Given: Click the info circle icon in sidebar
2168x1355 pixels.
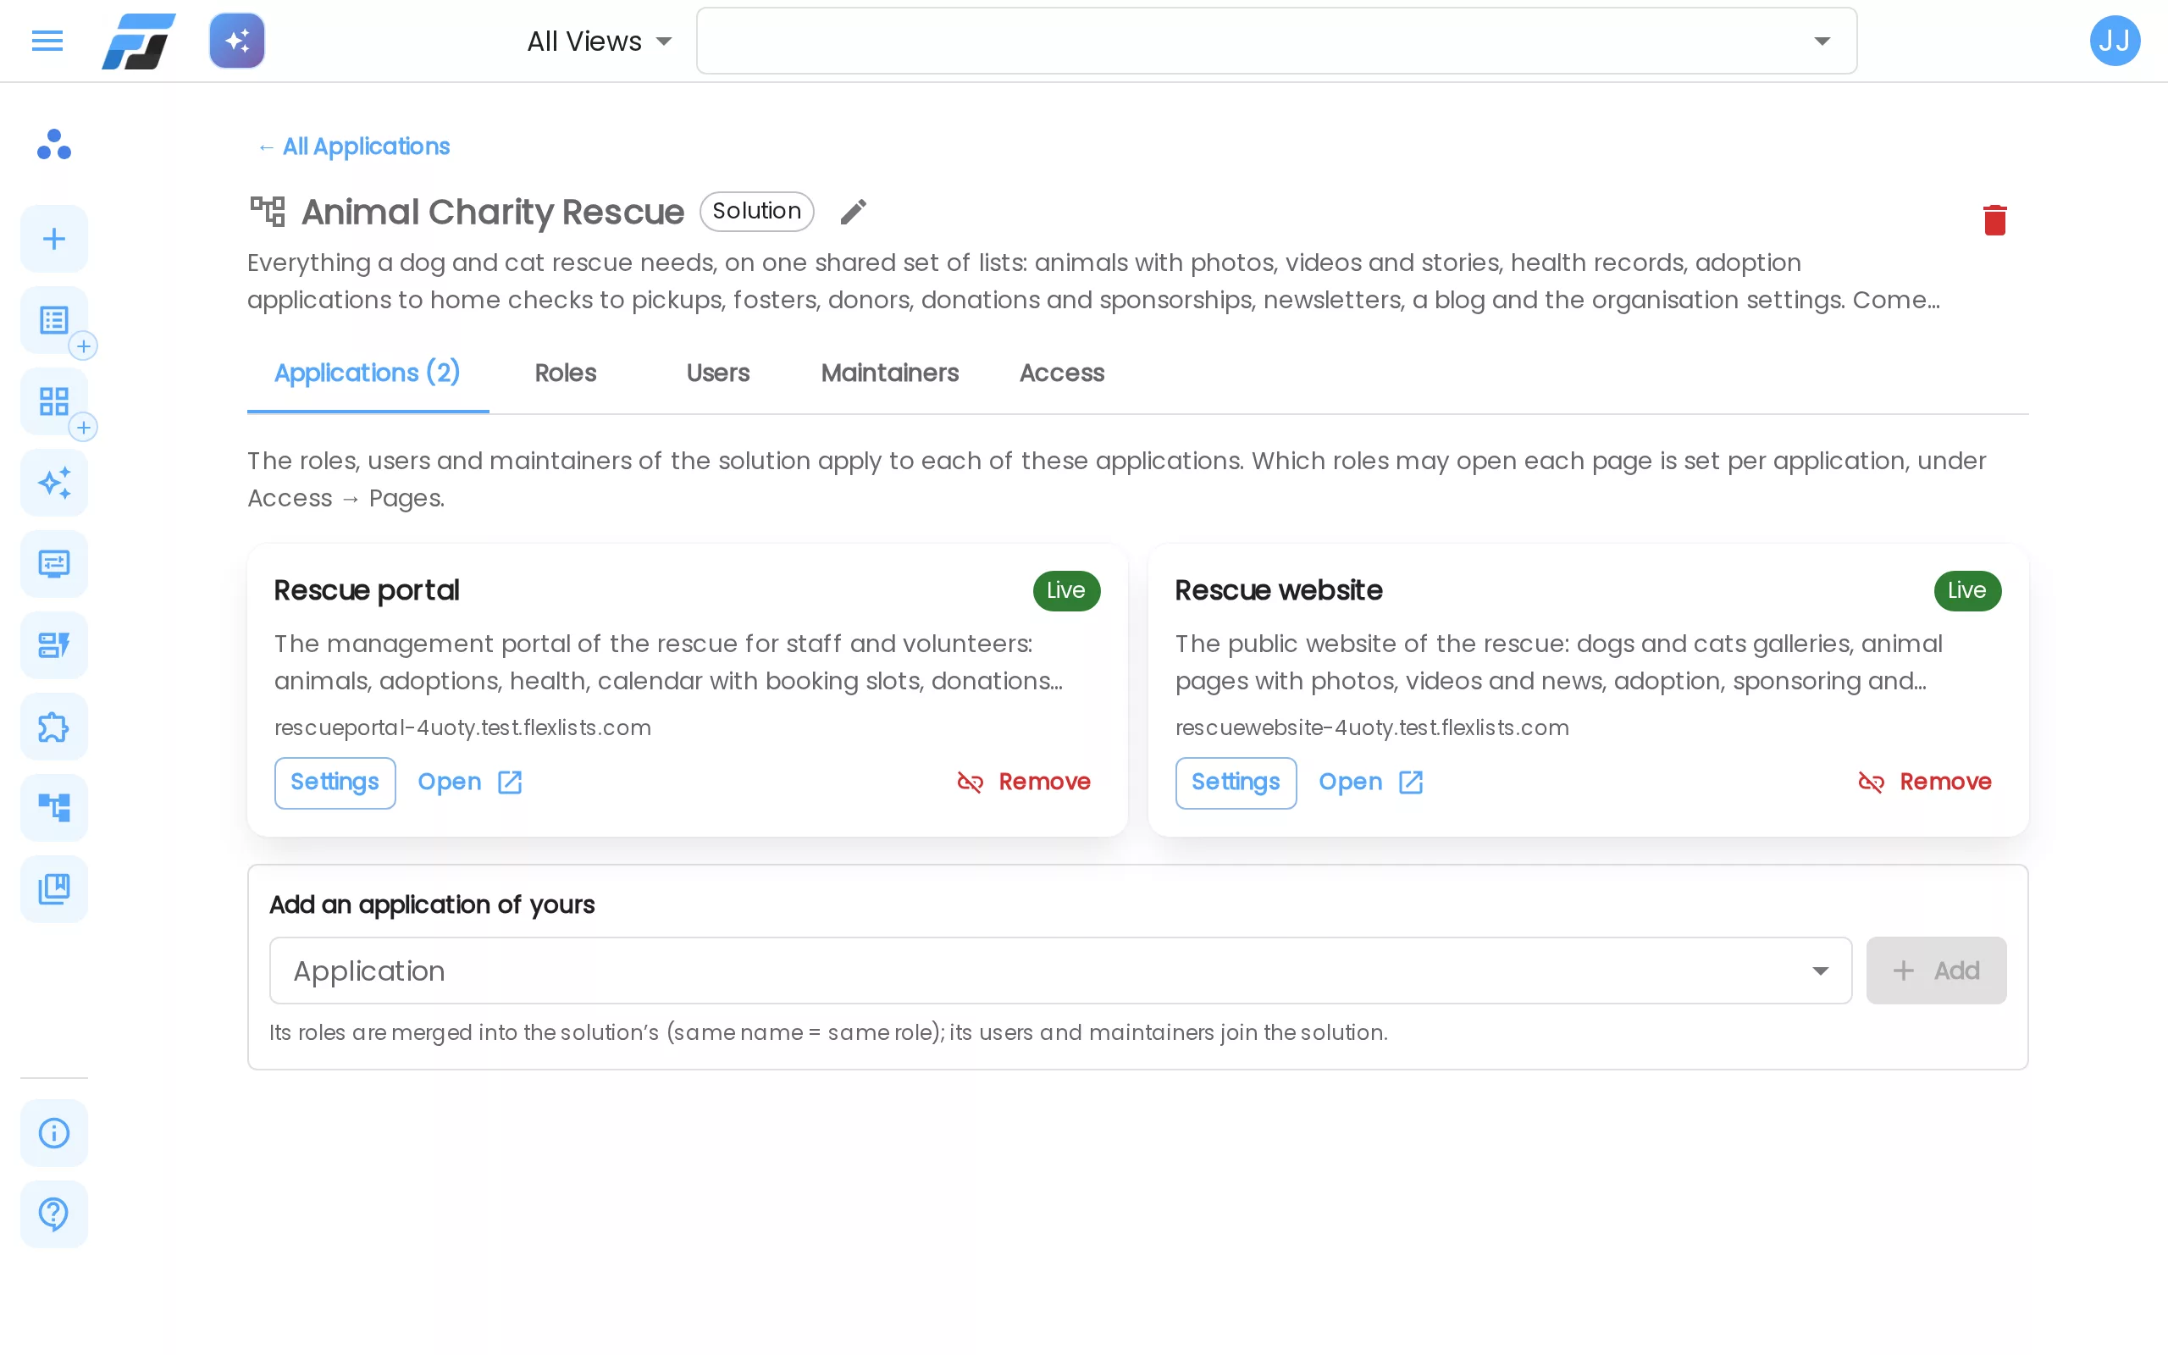Looking at the screenshot, I should [x=55, y=1133].
